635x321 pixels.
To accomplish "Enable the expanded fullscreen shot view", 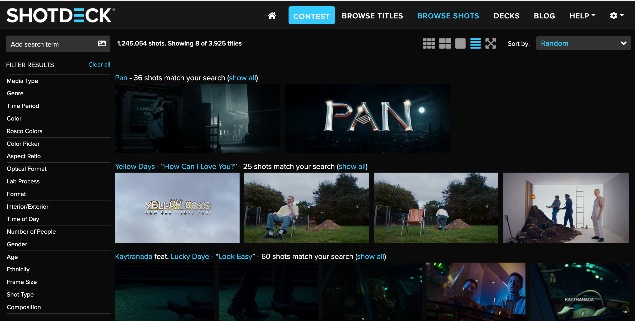I will pos(491,43).
